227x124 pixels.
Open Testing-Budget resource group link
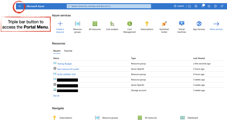64,64
